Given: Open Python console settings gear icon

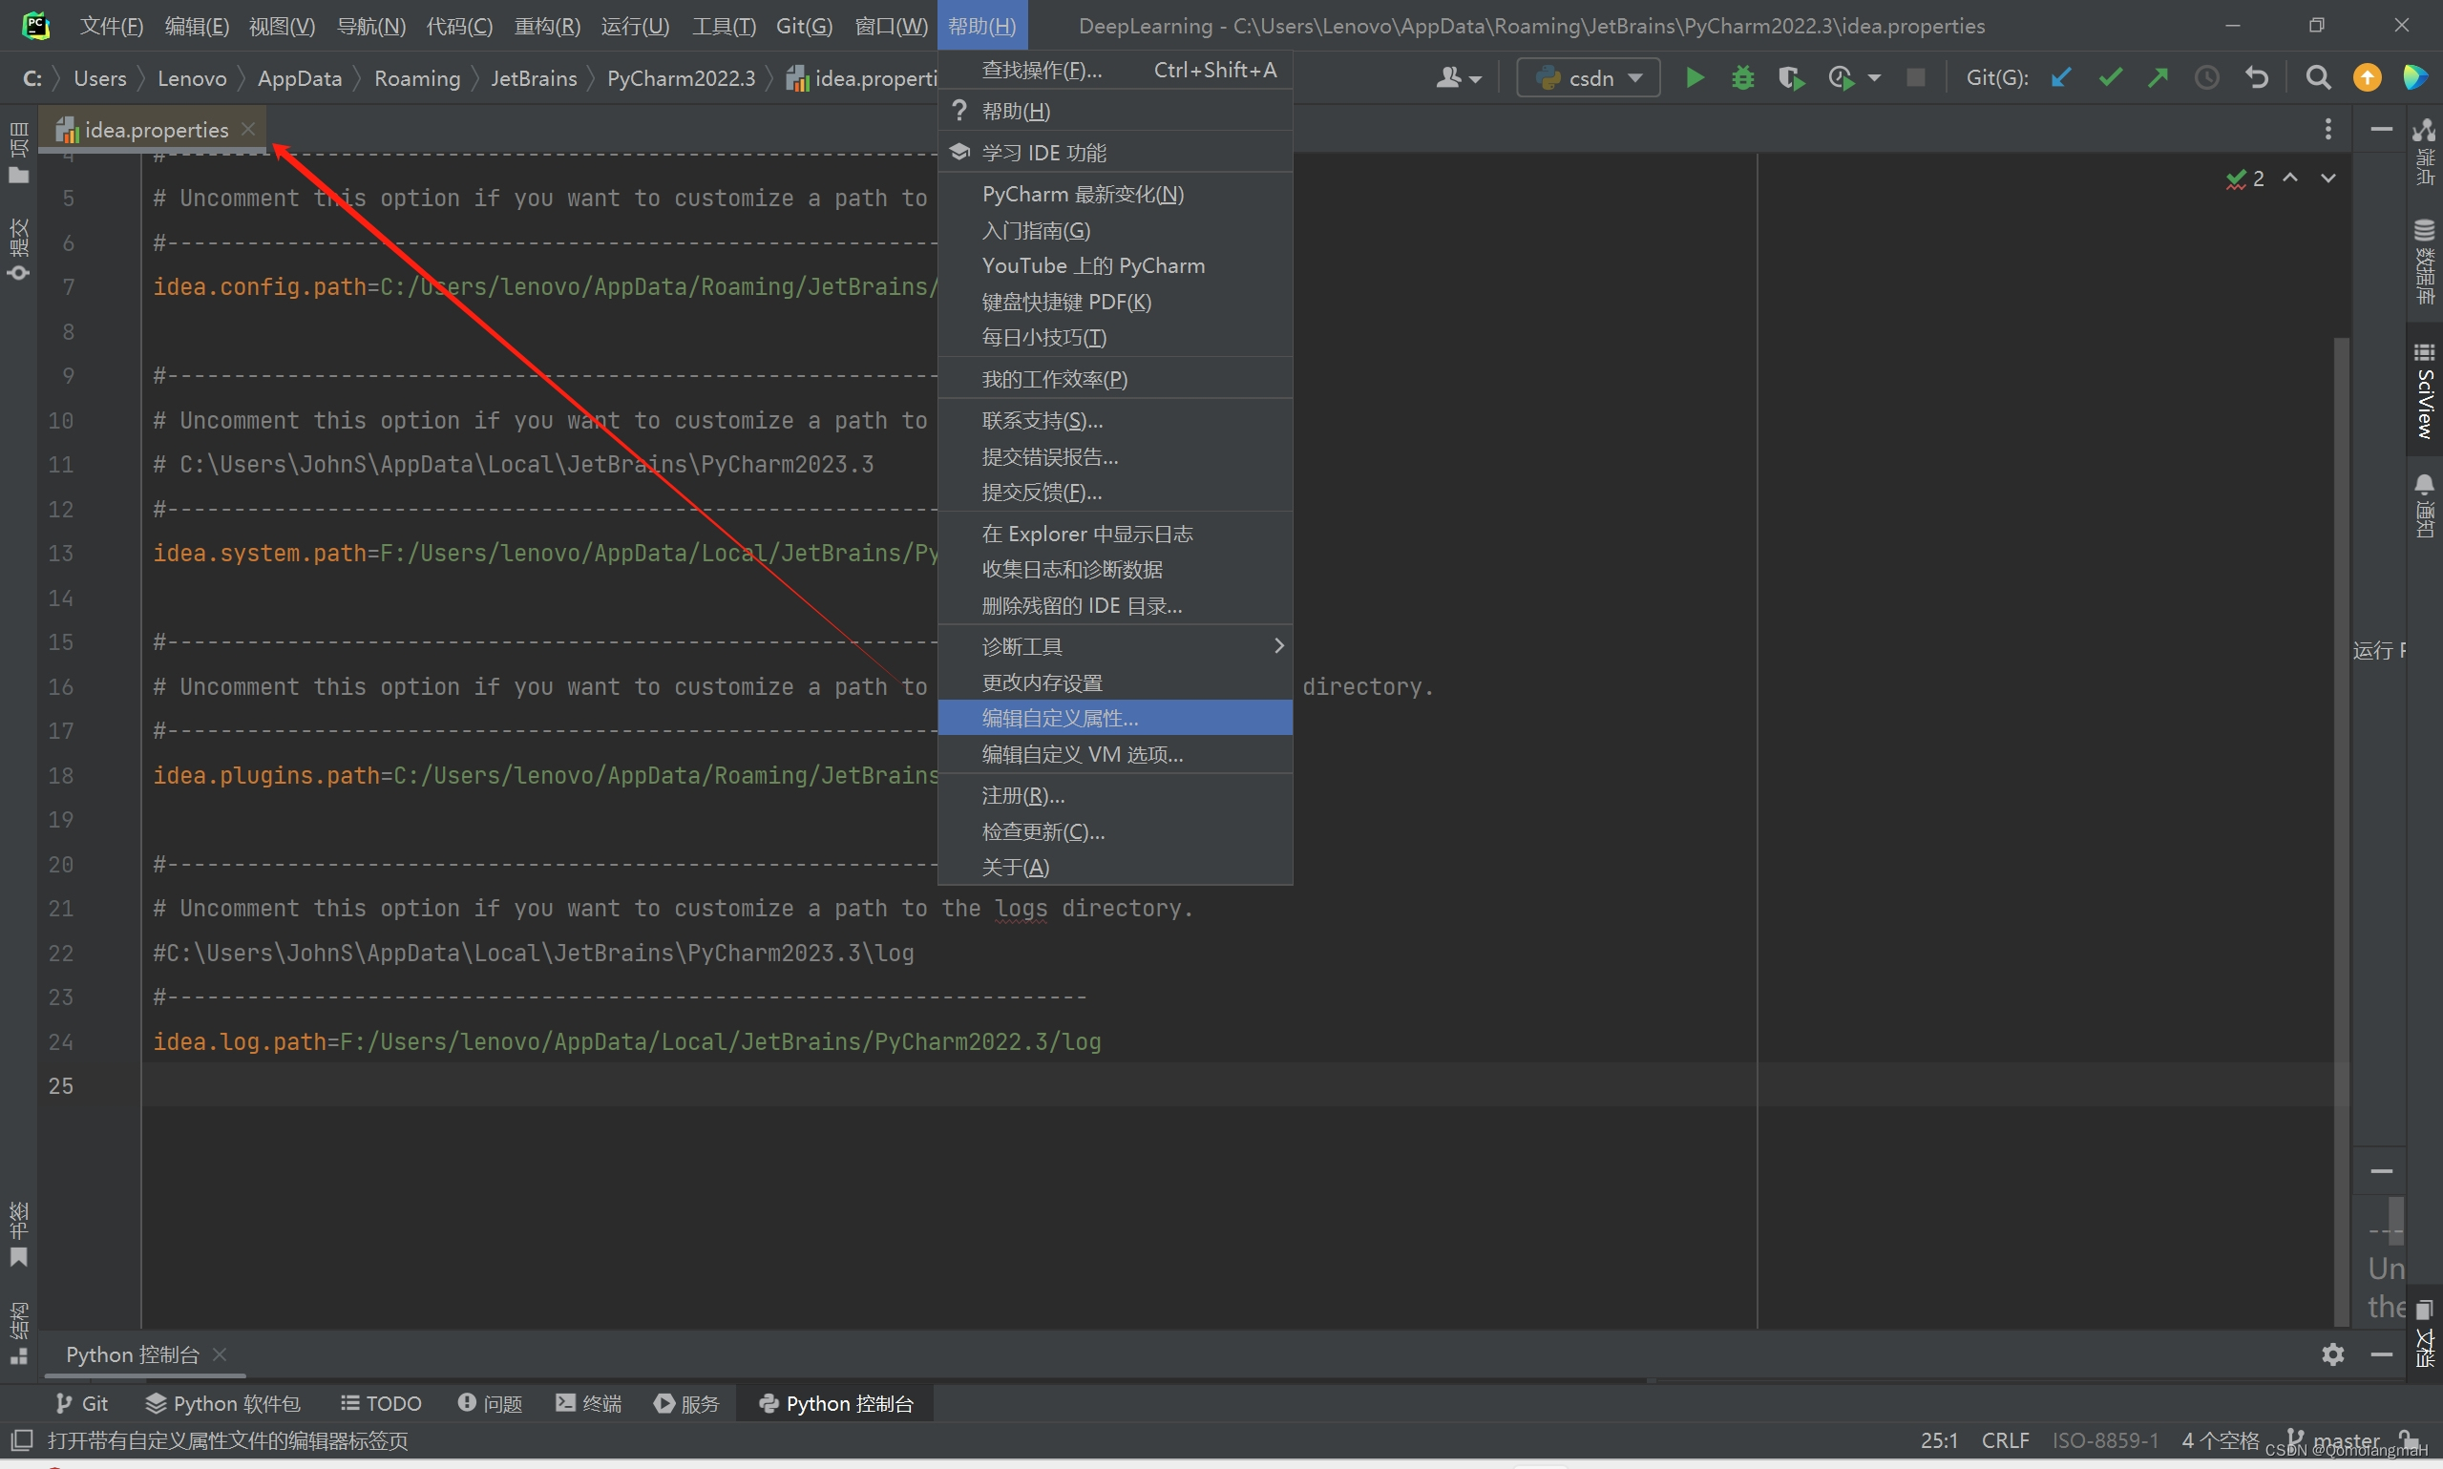Looking at the screenshot, I should coord(2332,1354).
